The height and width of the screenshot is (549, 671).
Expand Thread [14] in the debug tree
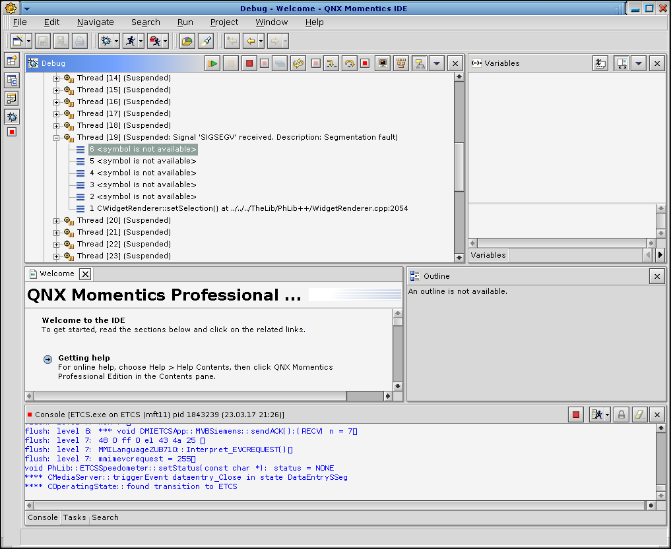coord(57,78)
